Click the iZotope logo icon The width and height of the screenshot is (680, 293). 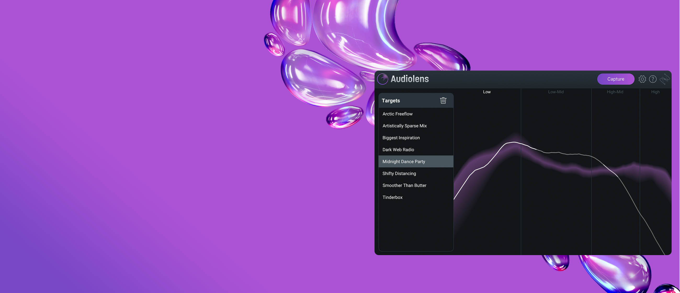[664, 79]
